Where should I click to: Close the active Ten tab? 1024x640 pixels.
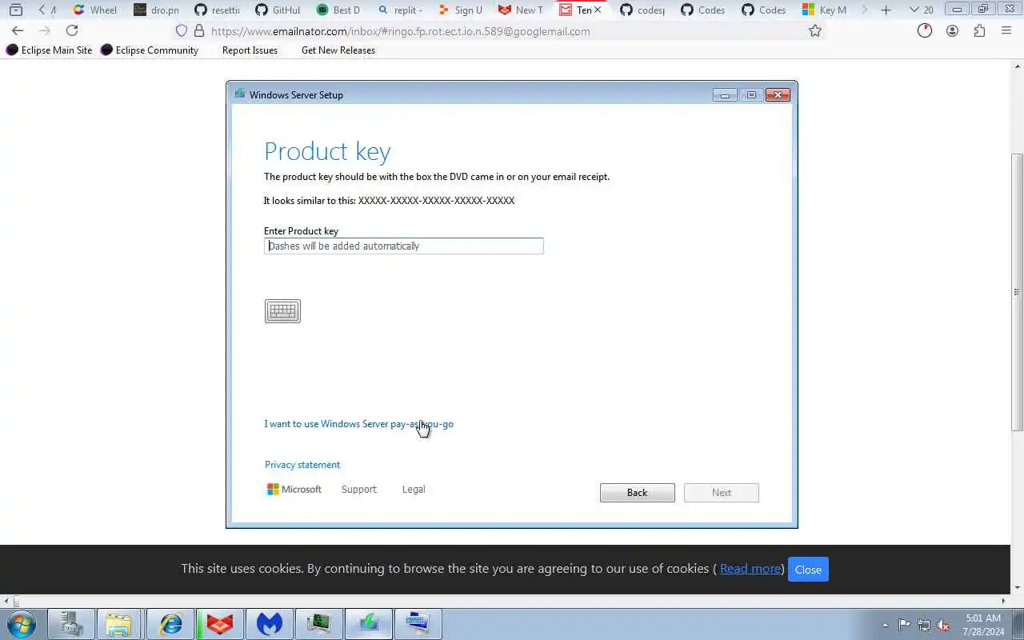point(597,10)
